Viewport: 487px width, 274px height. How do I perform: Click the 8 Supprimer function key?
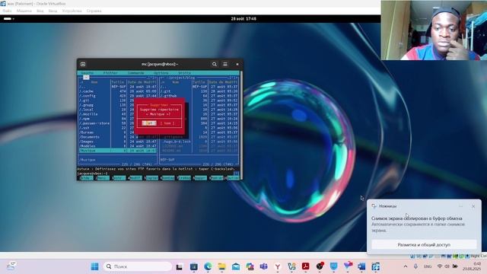pyautogui.click(x=200, y=178)
